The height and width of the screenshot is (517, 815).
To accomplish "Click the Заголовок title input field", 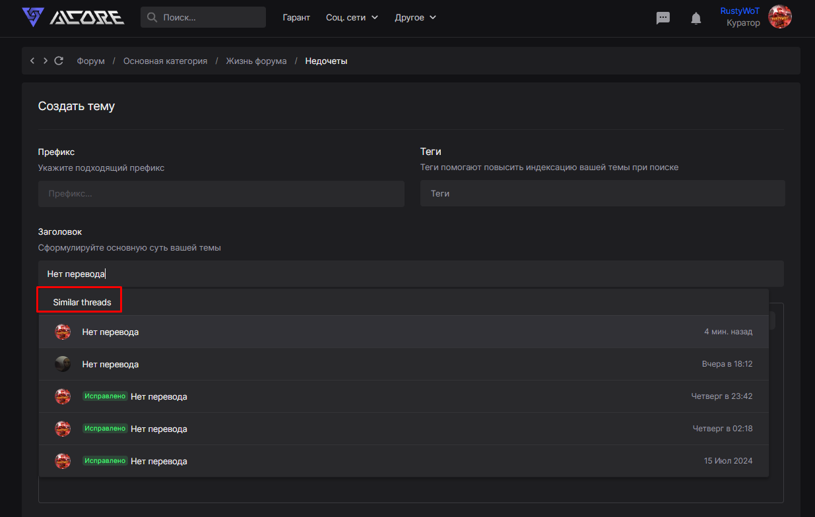I will click(410, 274).
